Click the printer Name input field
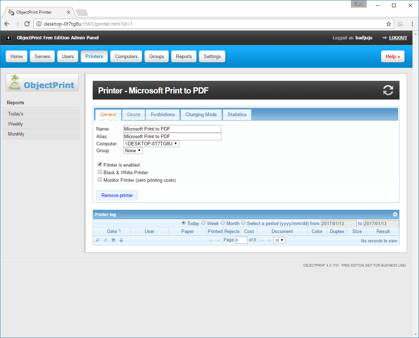This screenshot has height=338, width=419. coord(172,129)
